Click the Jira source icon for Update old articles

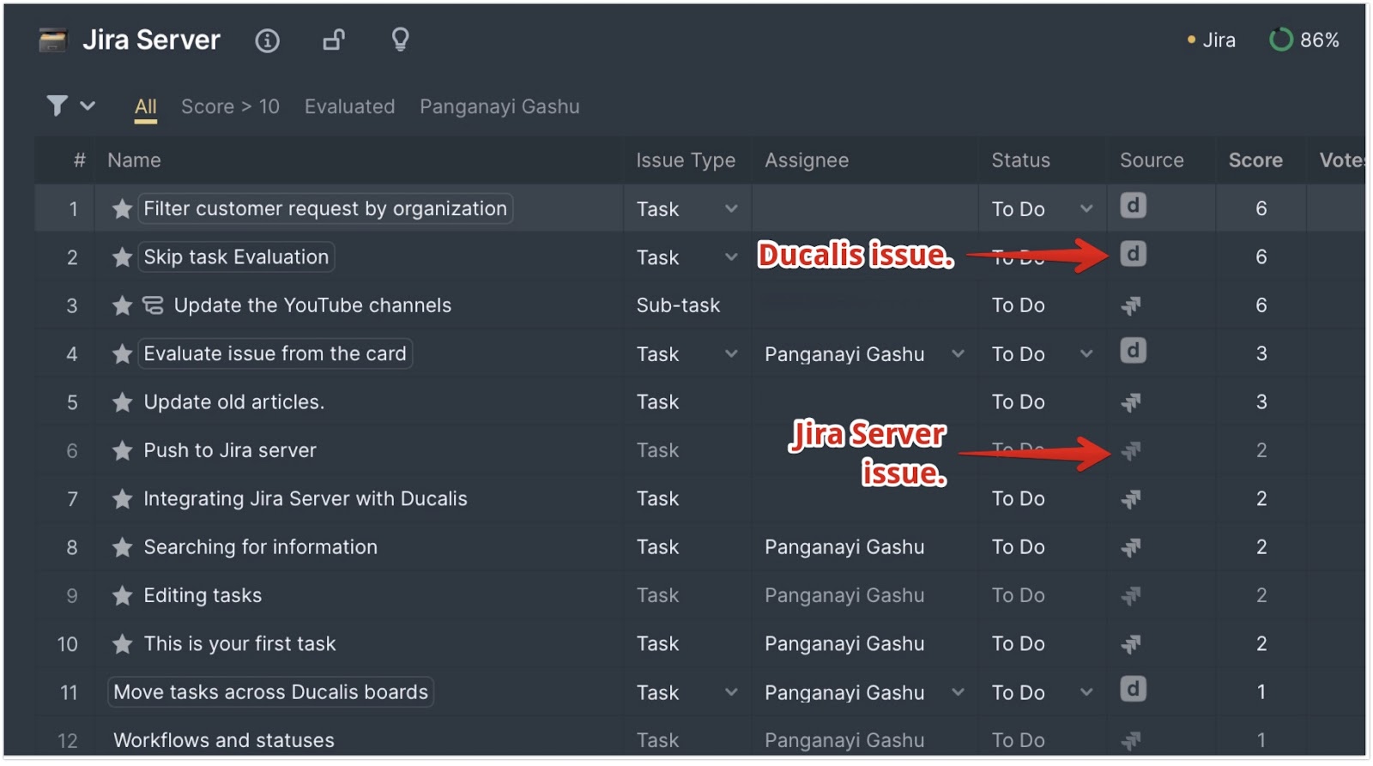1132,402
